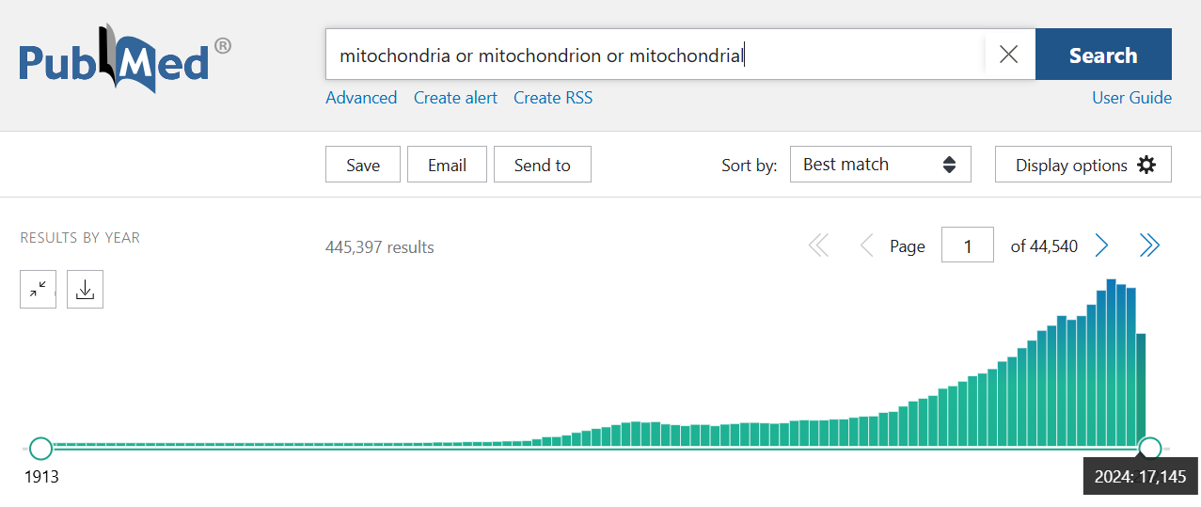Download the results by year data
This screenshot has height=507, width=1201.
point(85,290)
